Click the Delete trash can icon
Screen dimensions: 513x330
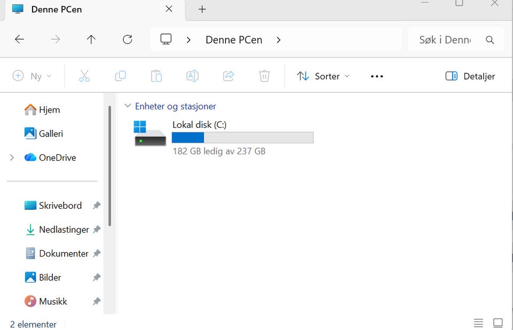pos(265,76)
